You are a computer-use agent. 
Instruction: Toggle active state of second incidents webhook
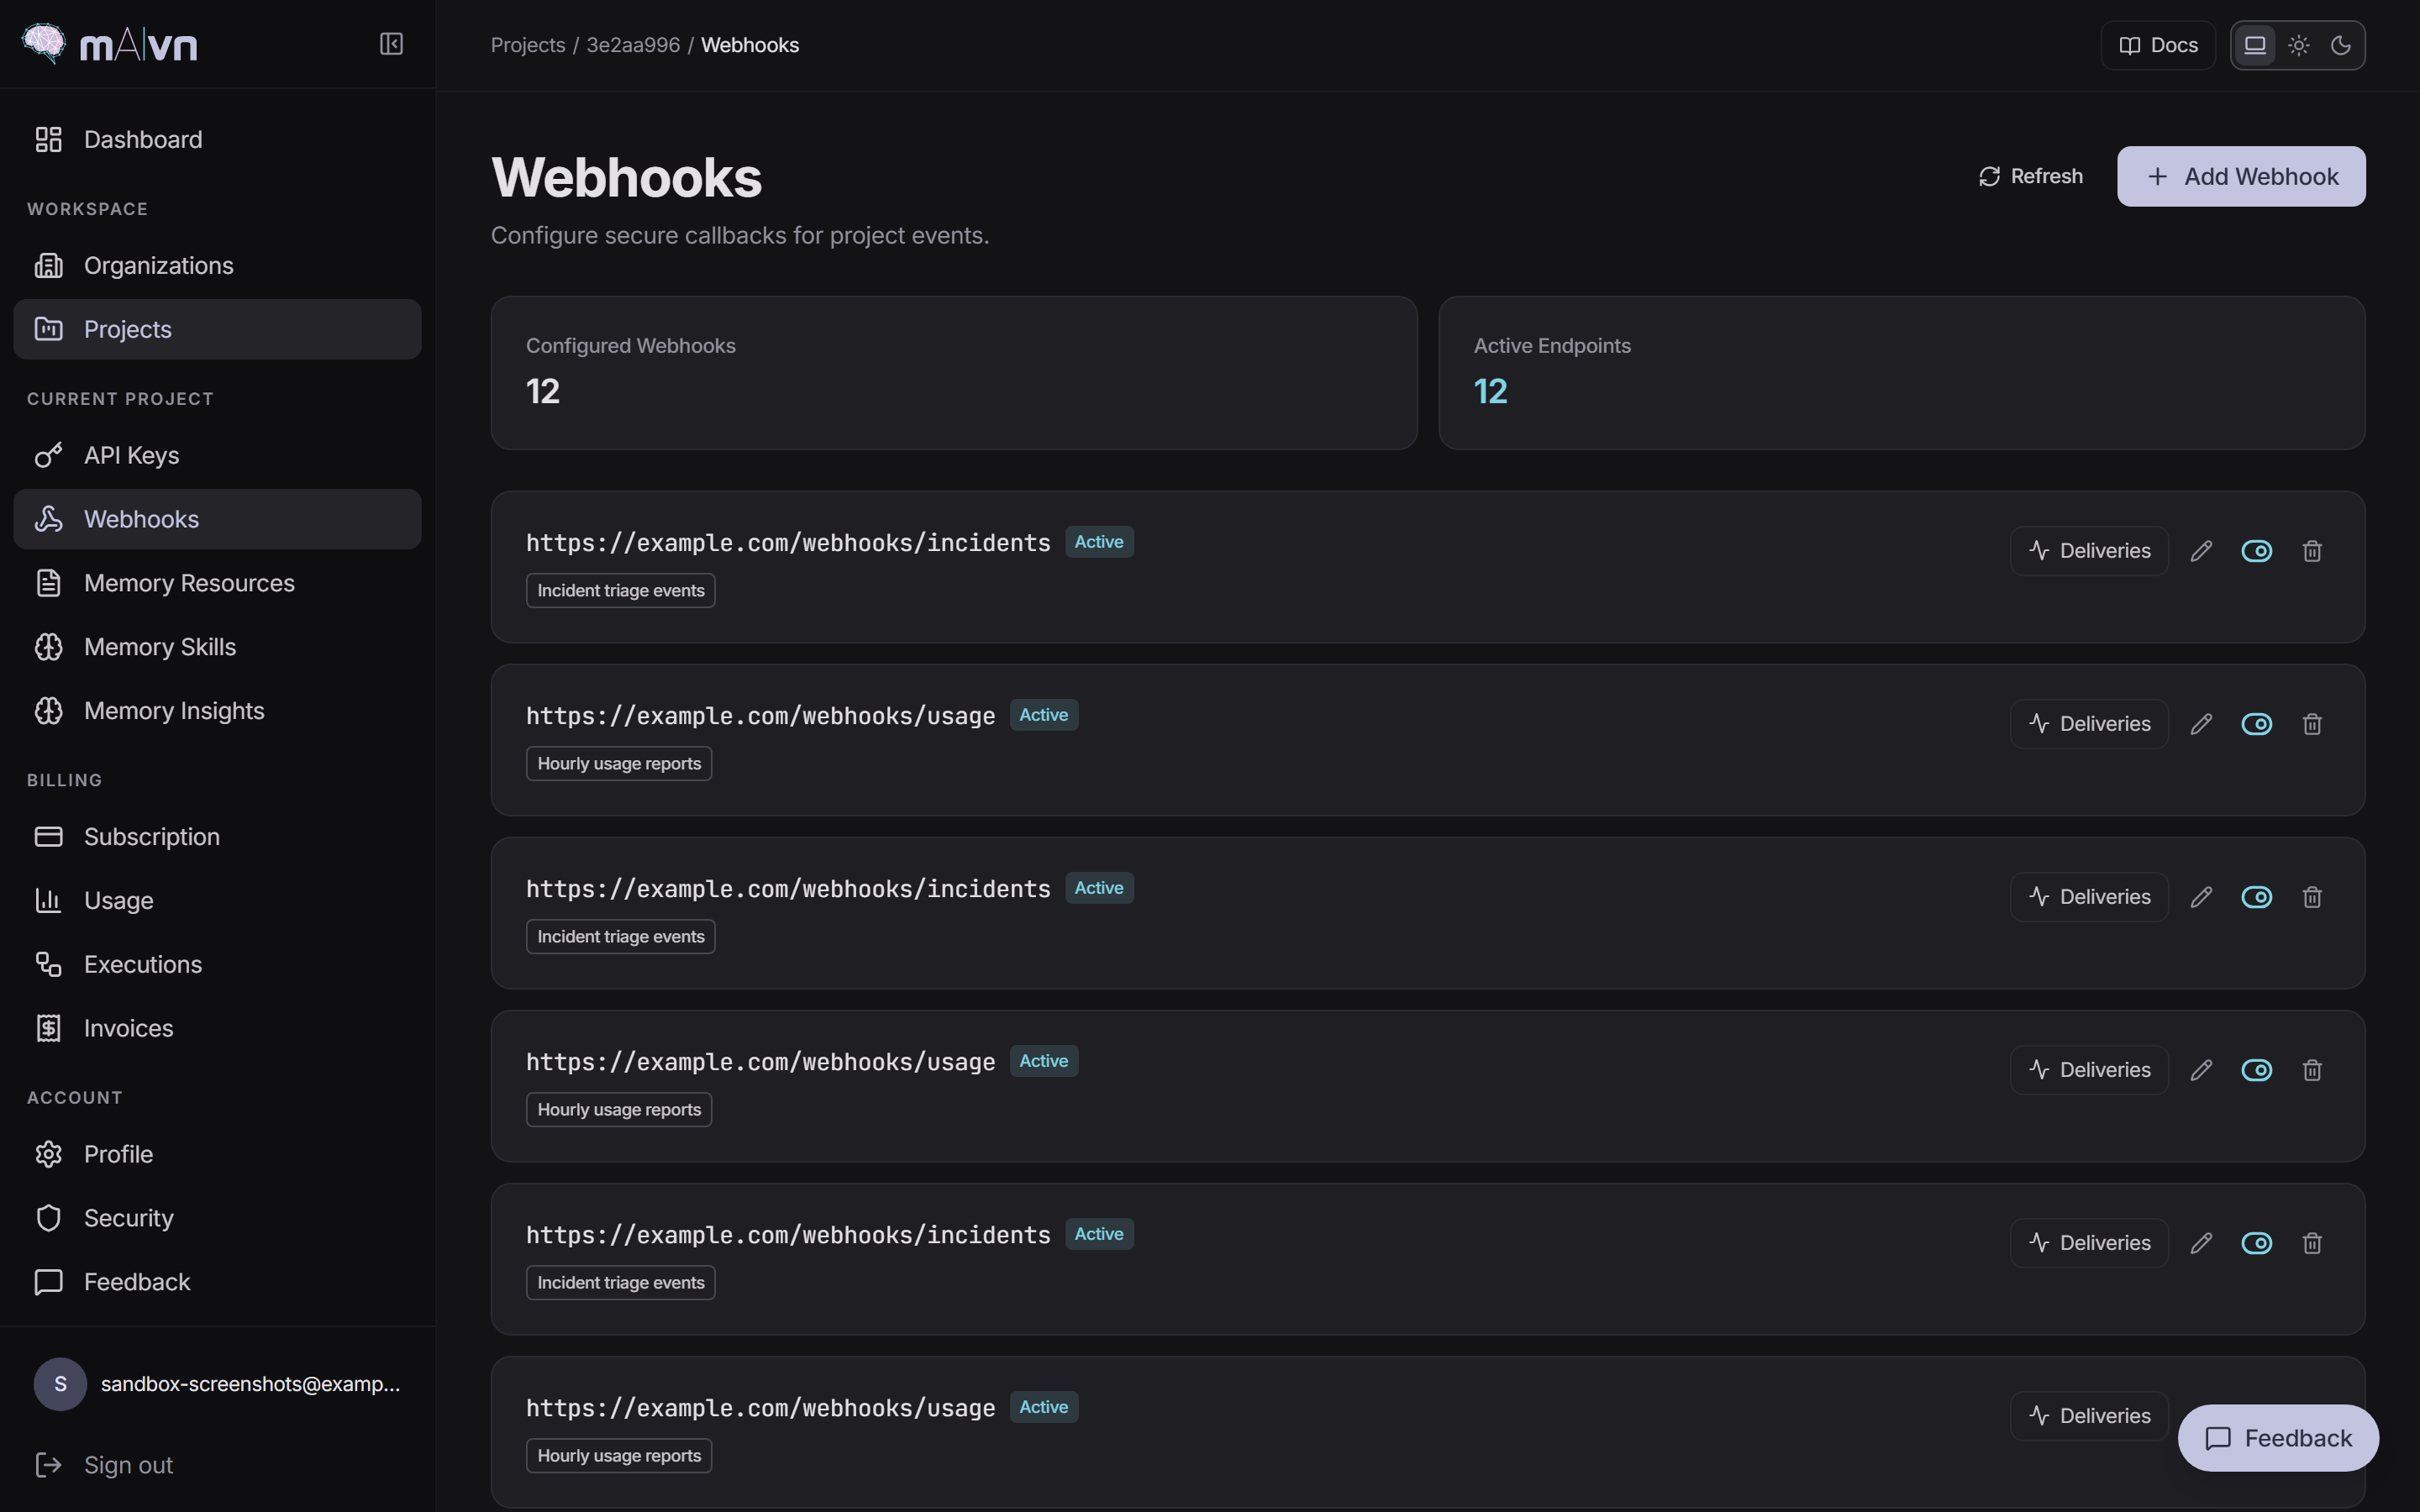(x=2257, y=897)
